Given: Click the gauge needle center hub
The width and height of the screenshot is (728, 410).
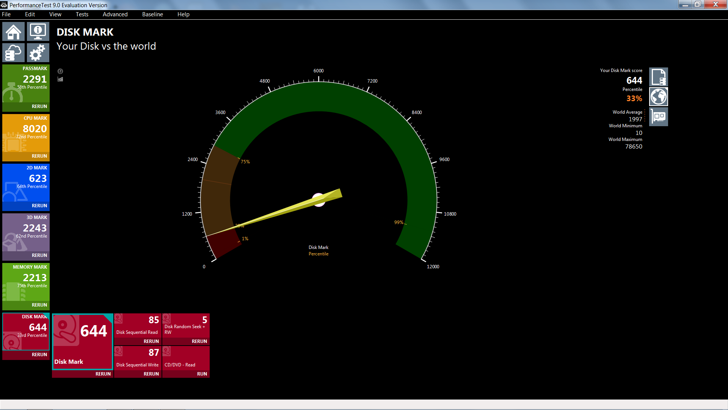Looking at the screenshot, I should tap(318, 200).
